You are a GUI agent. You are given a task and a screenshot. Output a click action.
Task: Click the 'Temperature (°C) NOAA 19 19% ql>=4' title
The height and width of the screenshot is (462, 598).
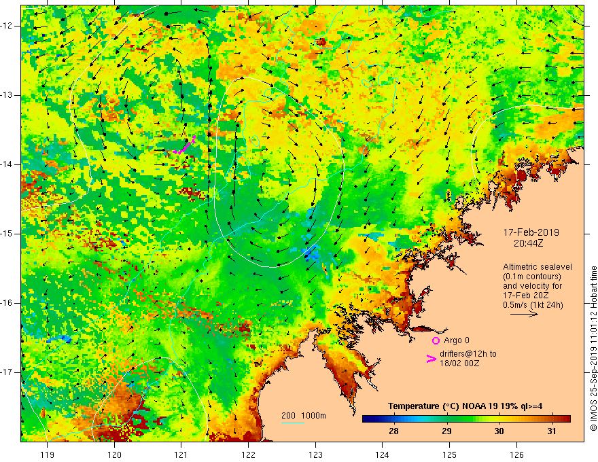click(x=465, y=406)
